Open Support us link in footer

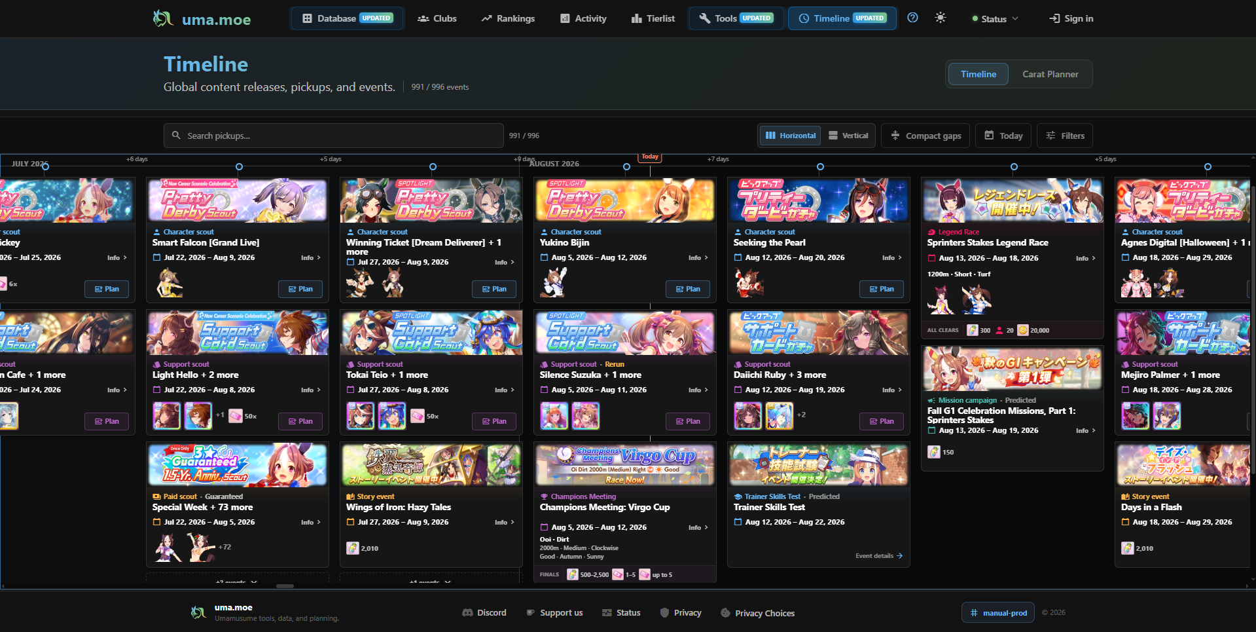coord(554,613)
